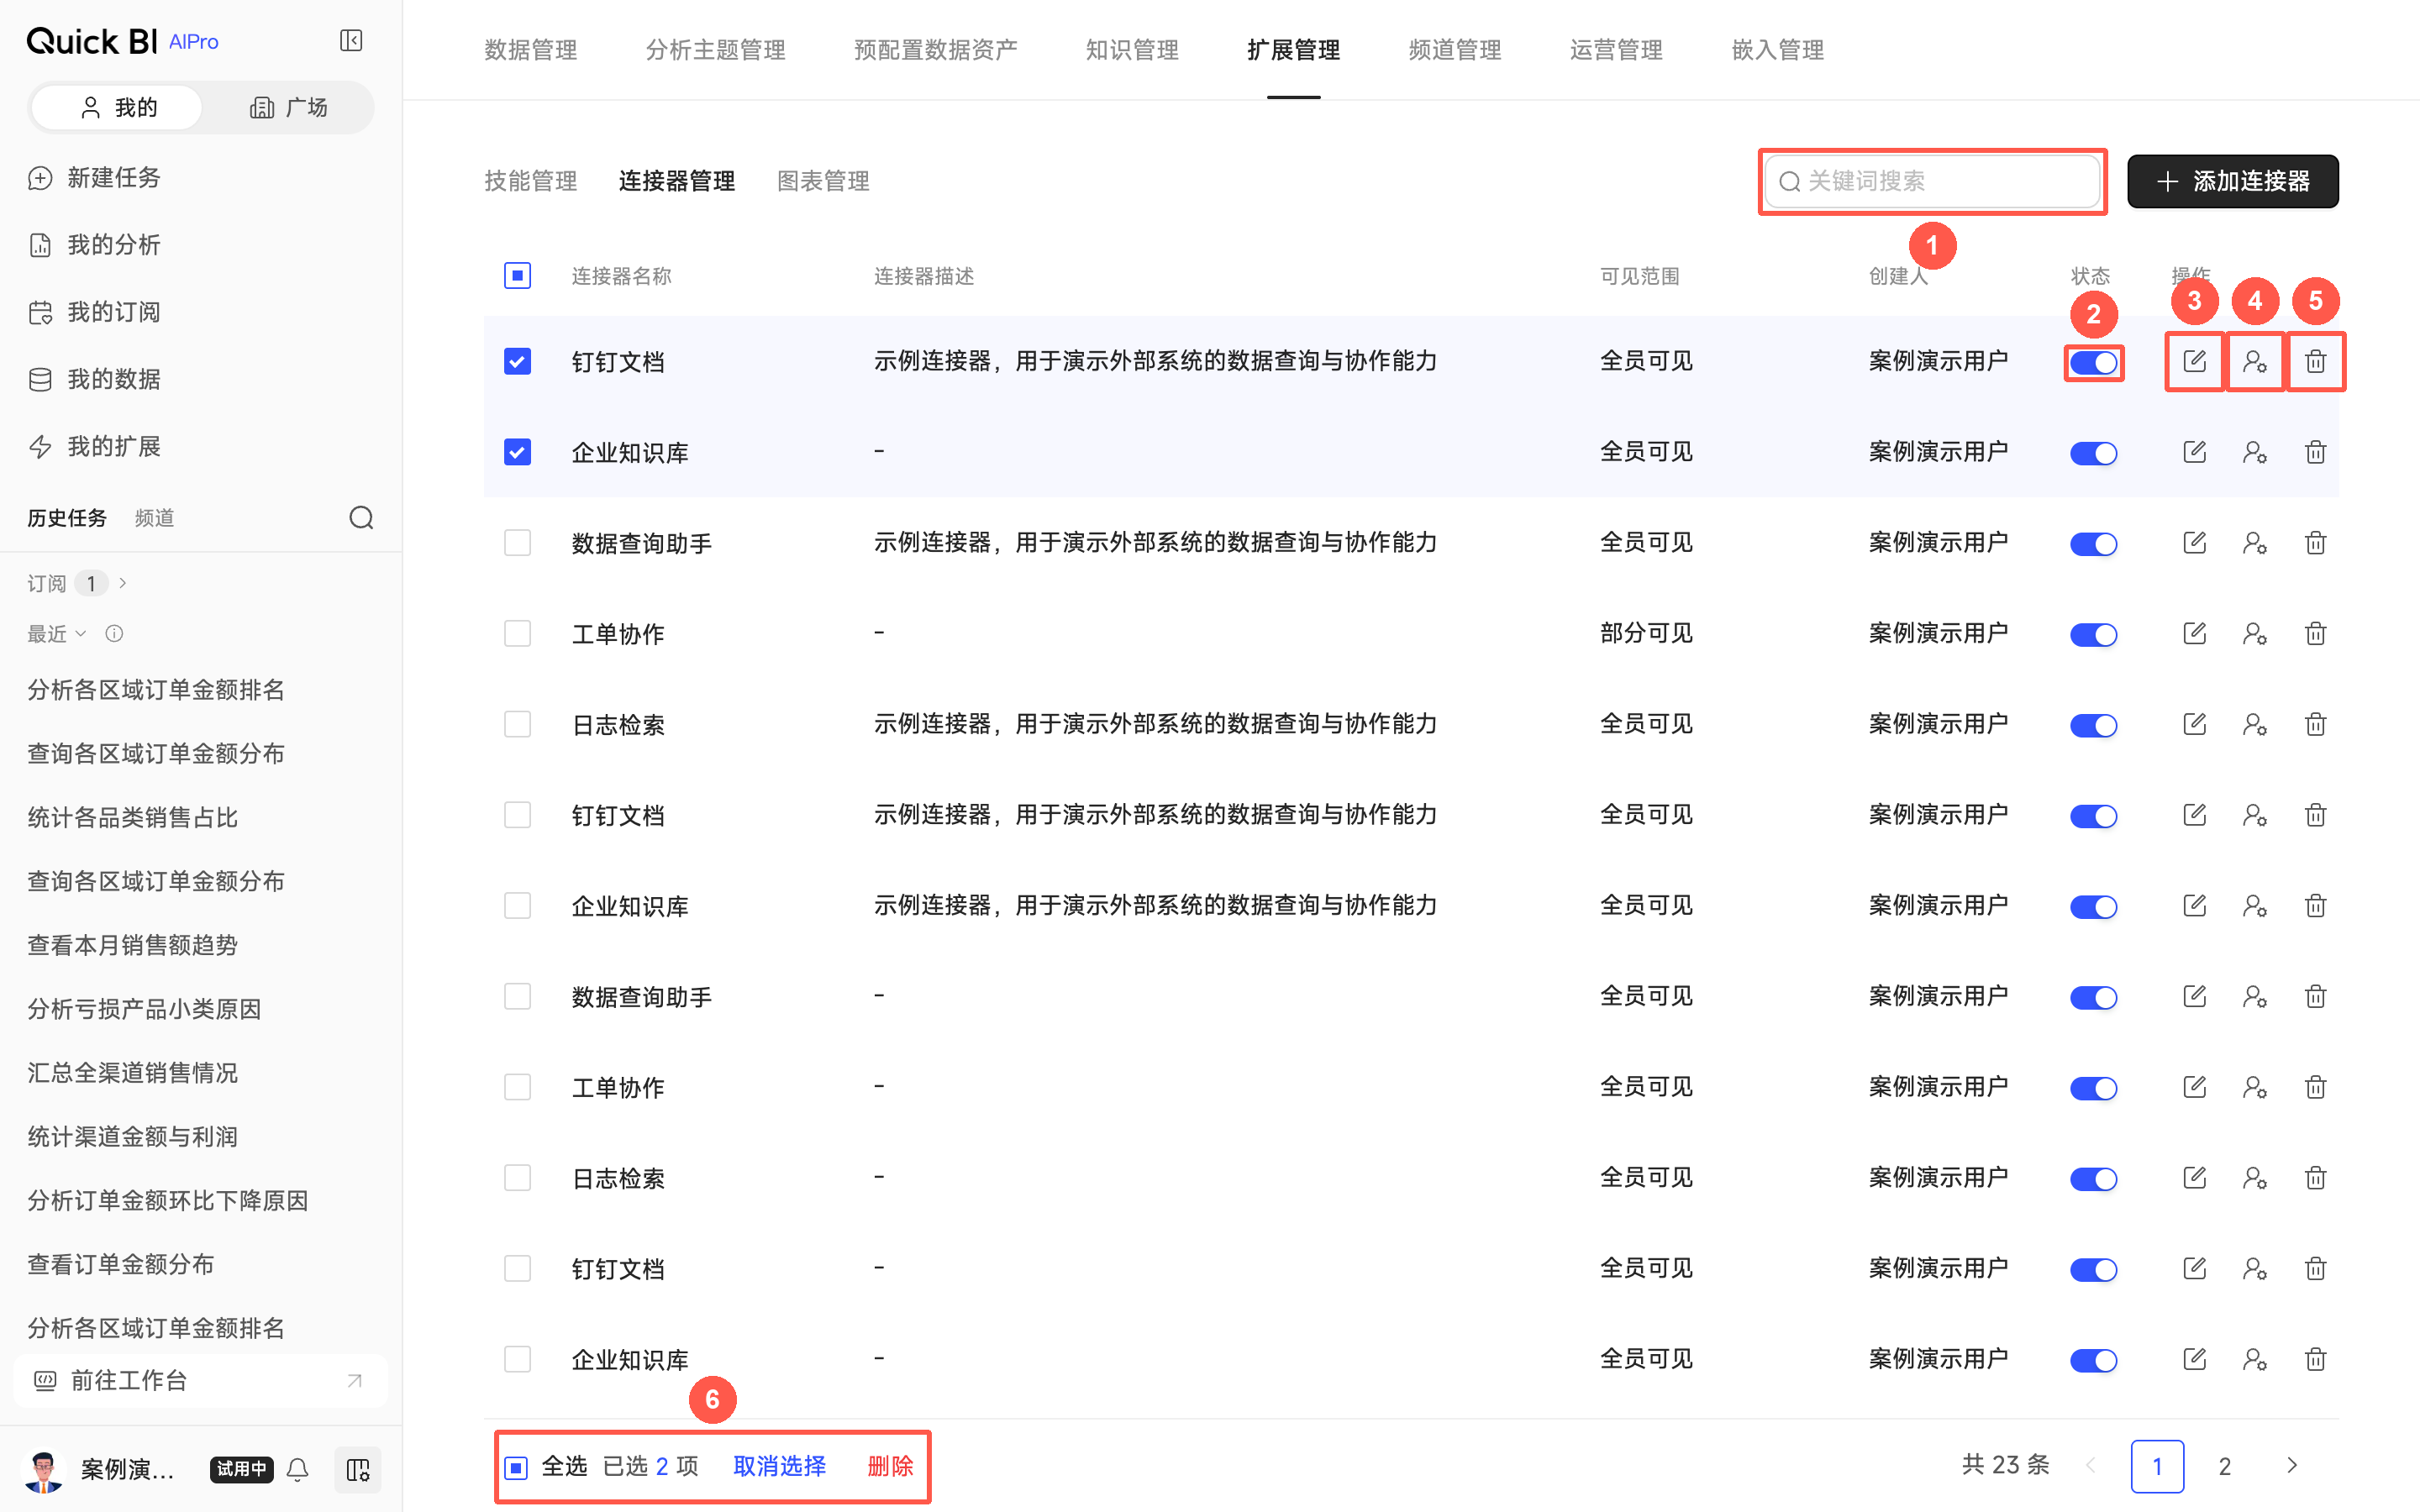
Task: Switch to the 频道 history tab
Action: pyautogui.click(x=154, y=517)
